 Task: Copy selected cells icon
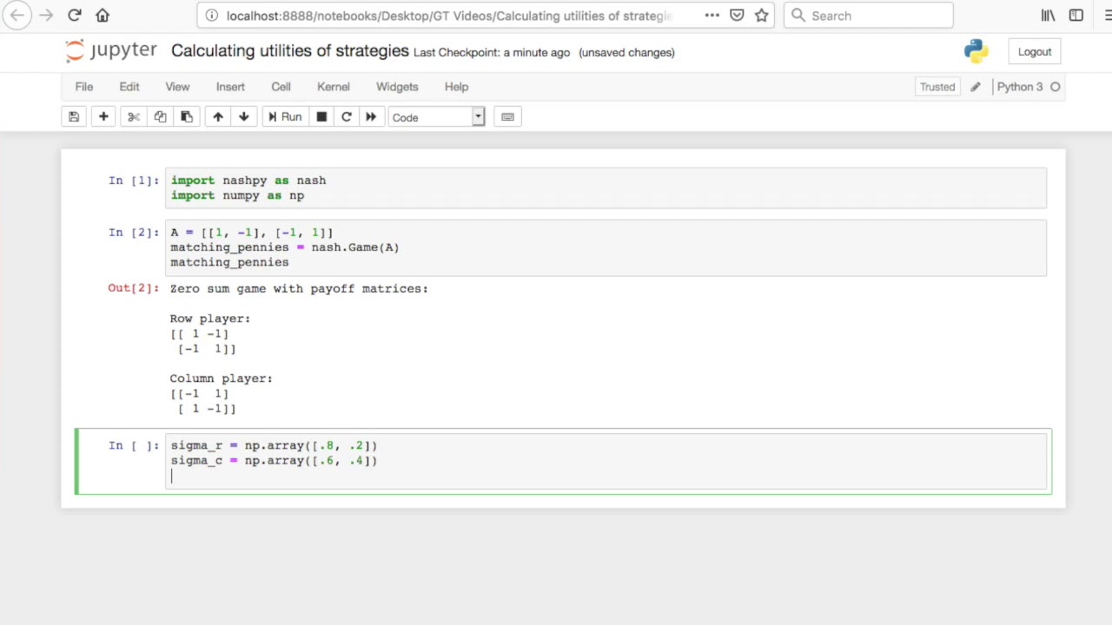click(x=160, y=117)
